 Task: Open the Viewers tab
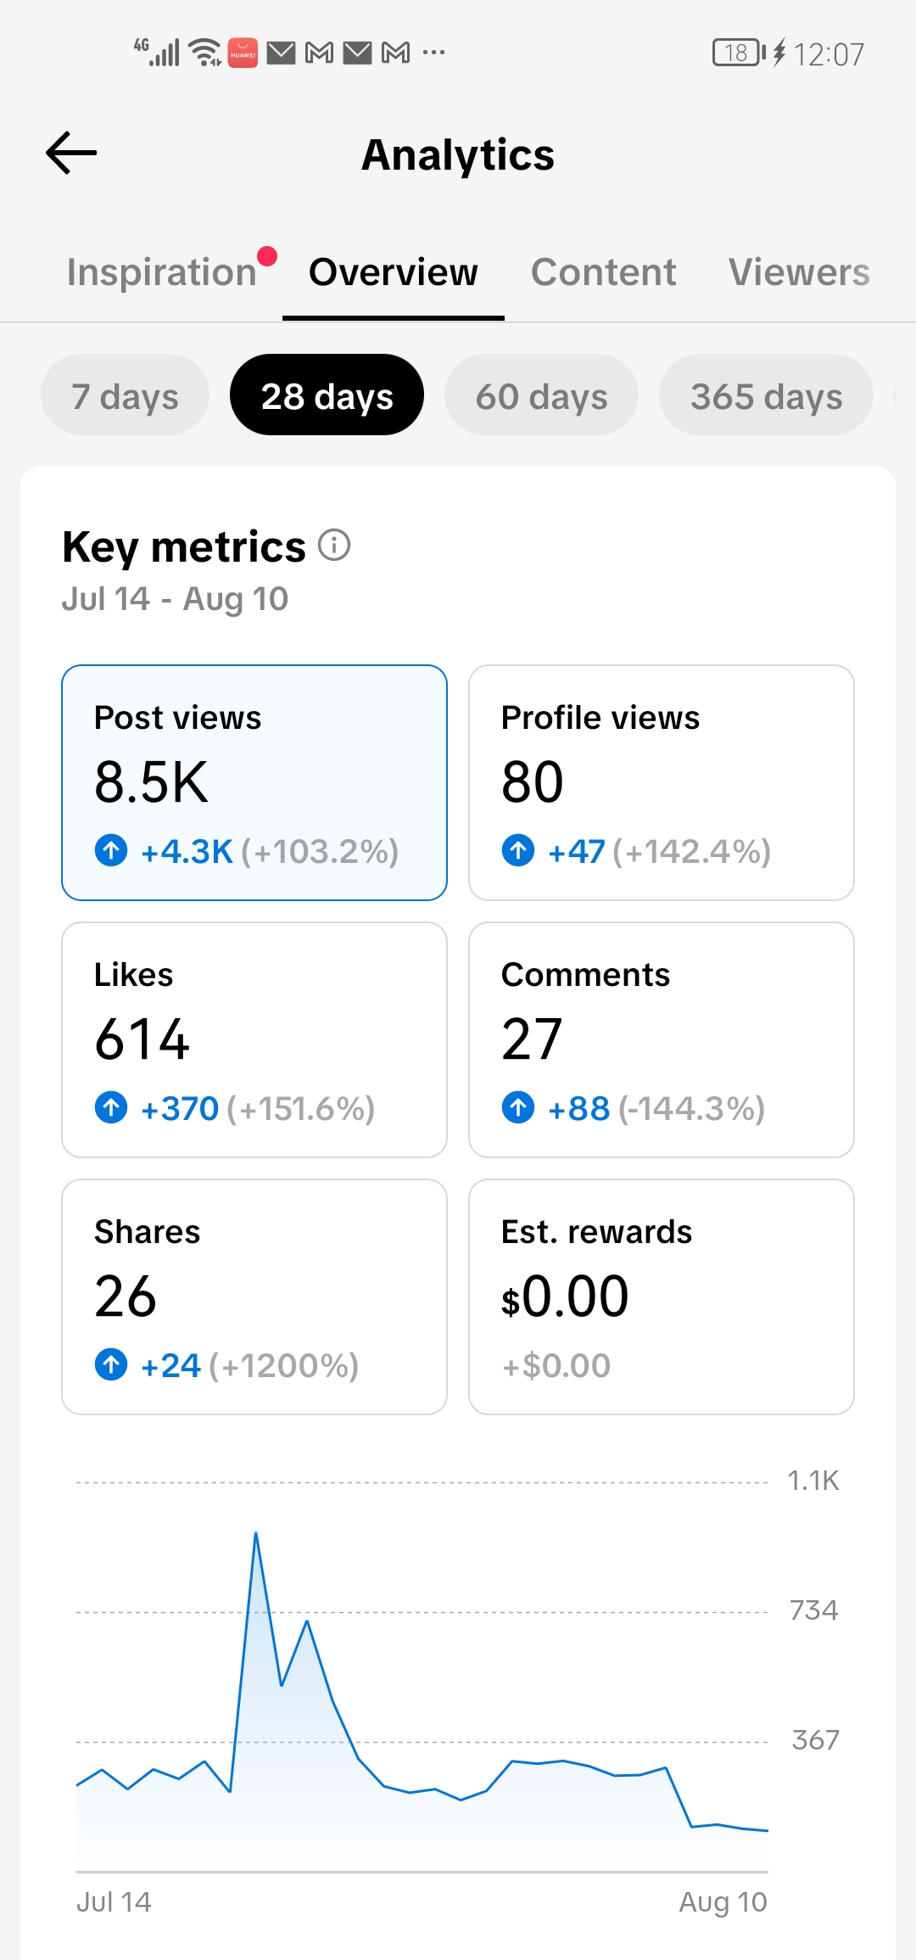point(800,272)
